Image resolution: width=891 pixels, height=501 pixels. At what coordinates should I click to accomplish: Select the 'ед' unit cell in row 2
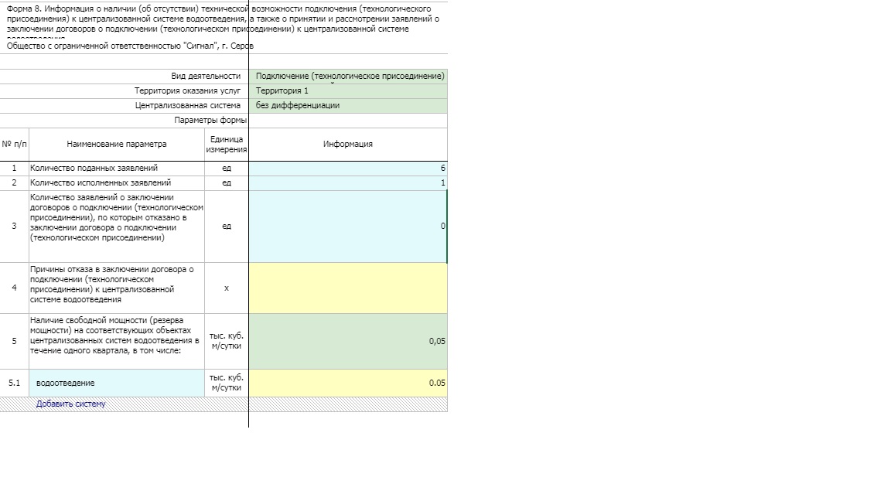tap(226, 183)
